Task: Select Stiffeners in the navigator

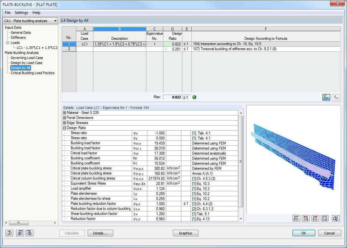Action: pyautogui.click(x=18, y=38)
